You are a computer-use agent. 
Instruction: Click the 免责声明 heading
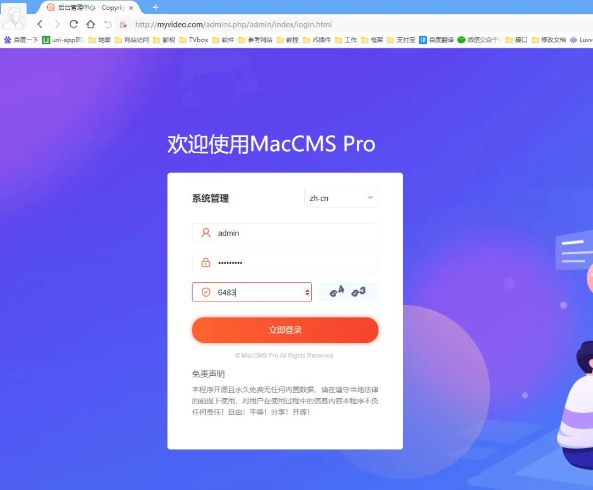tap(209, 374)
